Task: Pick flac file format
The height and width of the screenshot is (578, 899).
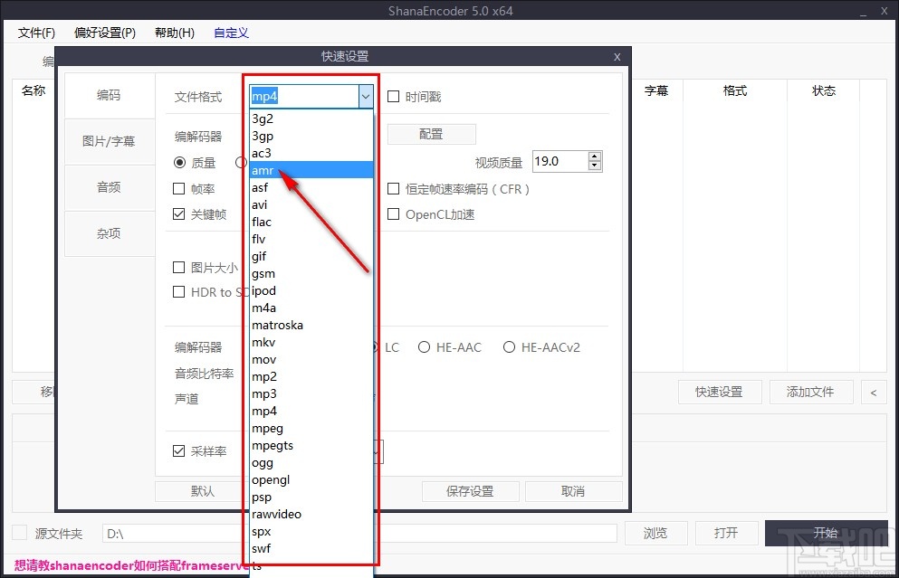Action: coord(311,222)
